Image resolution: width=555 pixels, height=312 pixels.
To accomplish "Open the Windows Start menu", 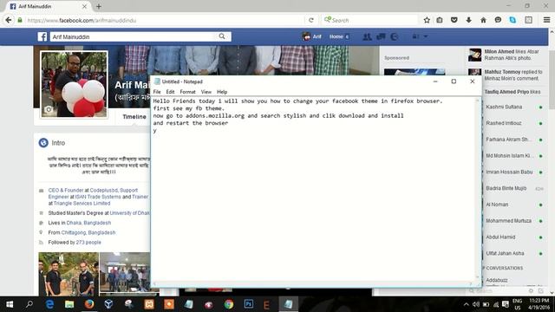I will [x=10, y=304].
